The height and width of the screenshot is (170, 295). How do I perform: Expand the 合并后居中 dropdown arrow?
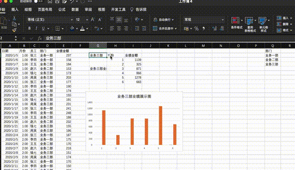point(176,29)
